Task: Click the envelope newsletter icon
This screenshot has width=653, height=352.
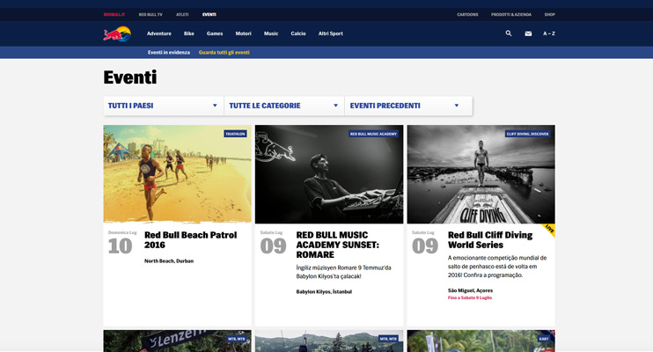Action: [x=528, y=33]
